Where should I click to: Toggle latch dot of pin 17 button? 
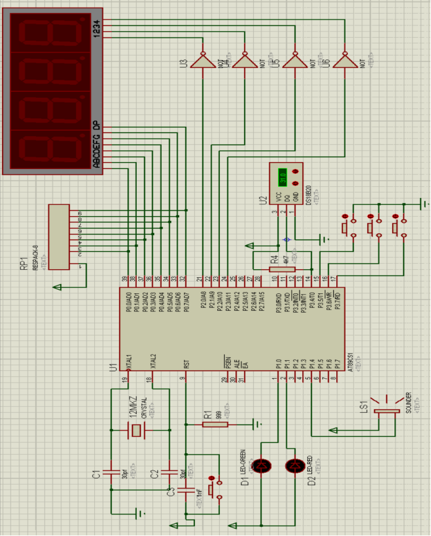coord(396,217)
